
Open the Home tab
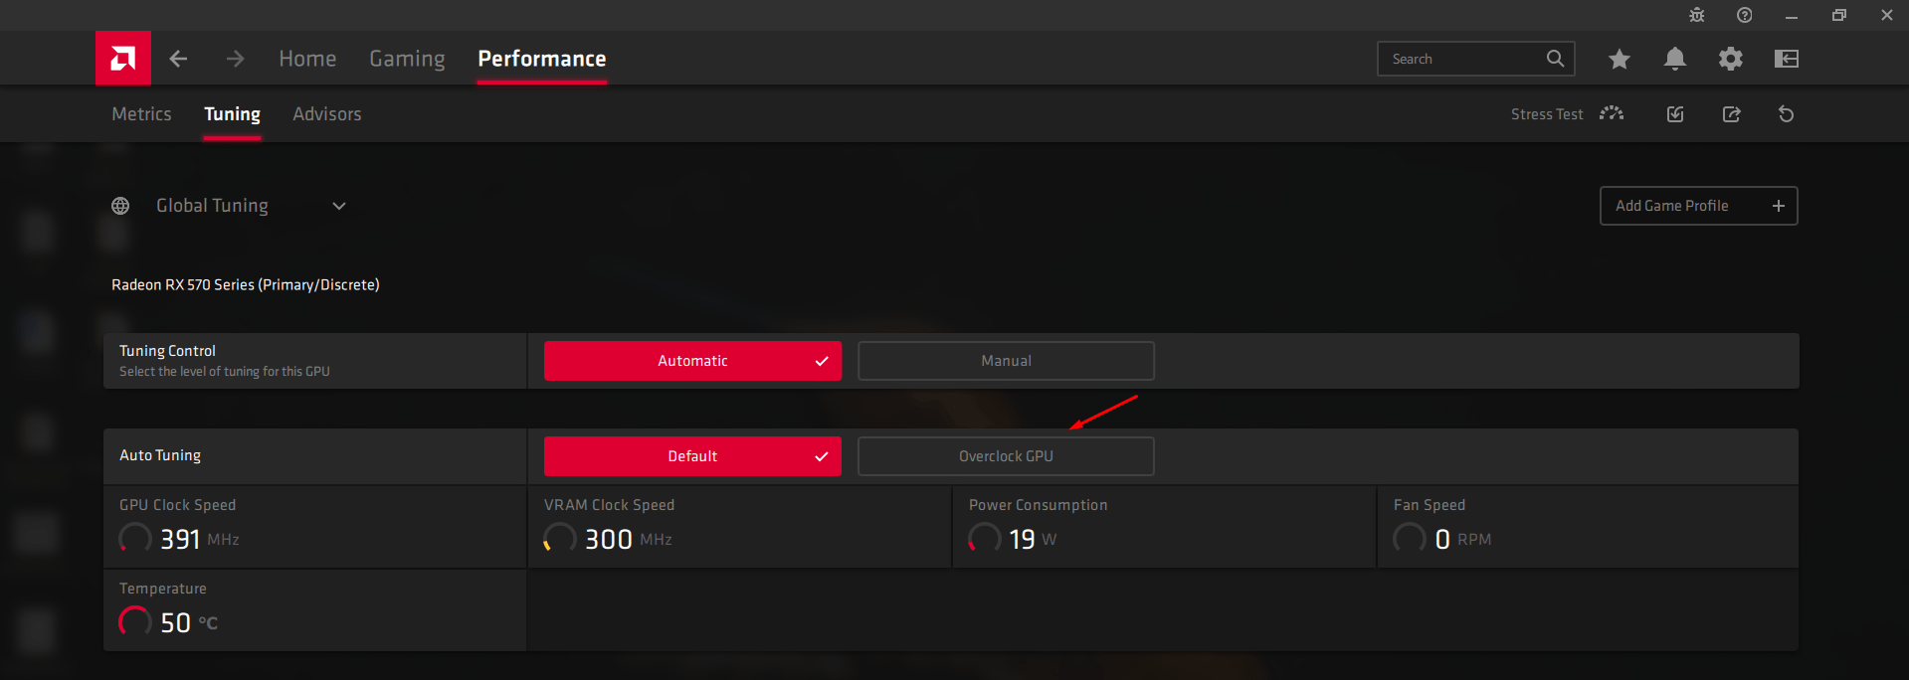pyautogui.click(x=307, y=59)
